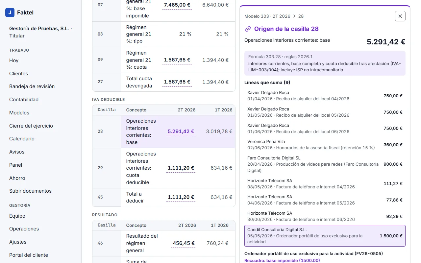Open casilla 46 result 456,45 €
The height and width of the screenshot is (263, 421).
(184, 243)
